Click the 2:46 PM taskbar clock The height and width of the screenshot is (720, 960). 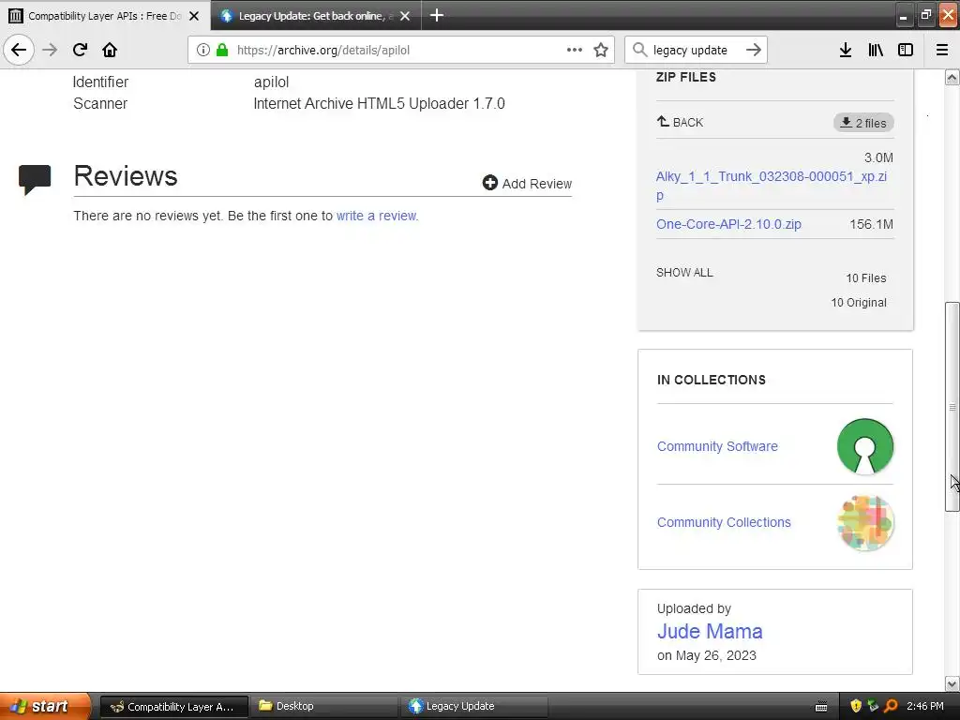tap(924, 706)
